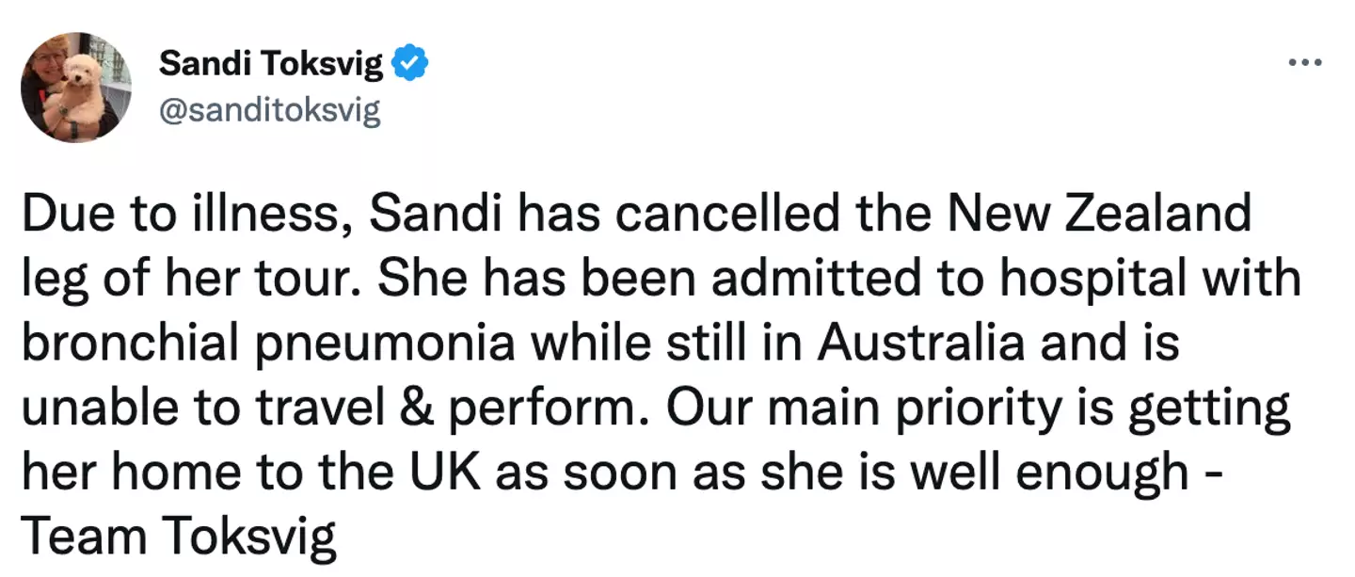The image size is (1355, 577).
Task: Open Sandi Toksvig's profile picture
Action: (76, 88)
